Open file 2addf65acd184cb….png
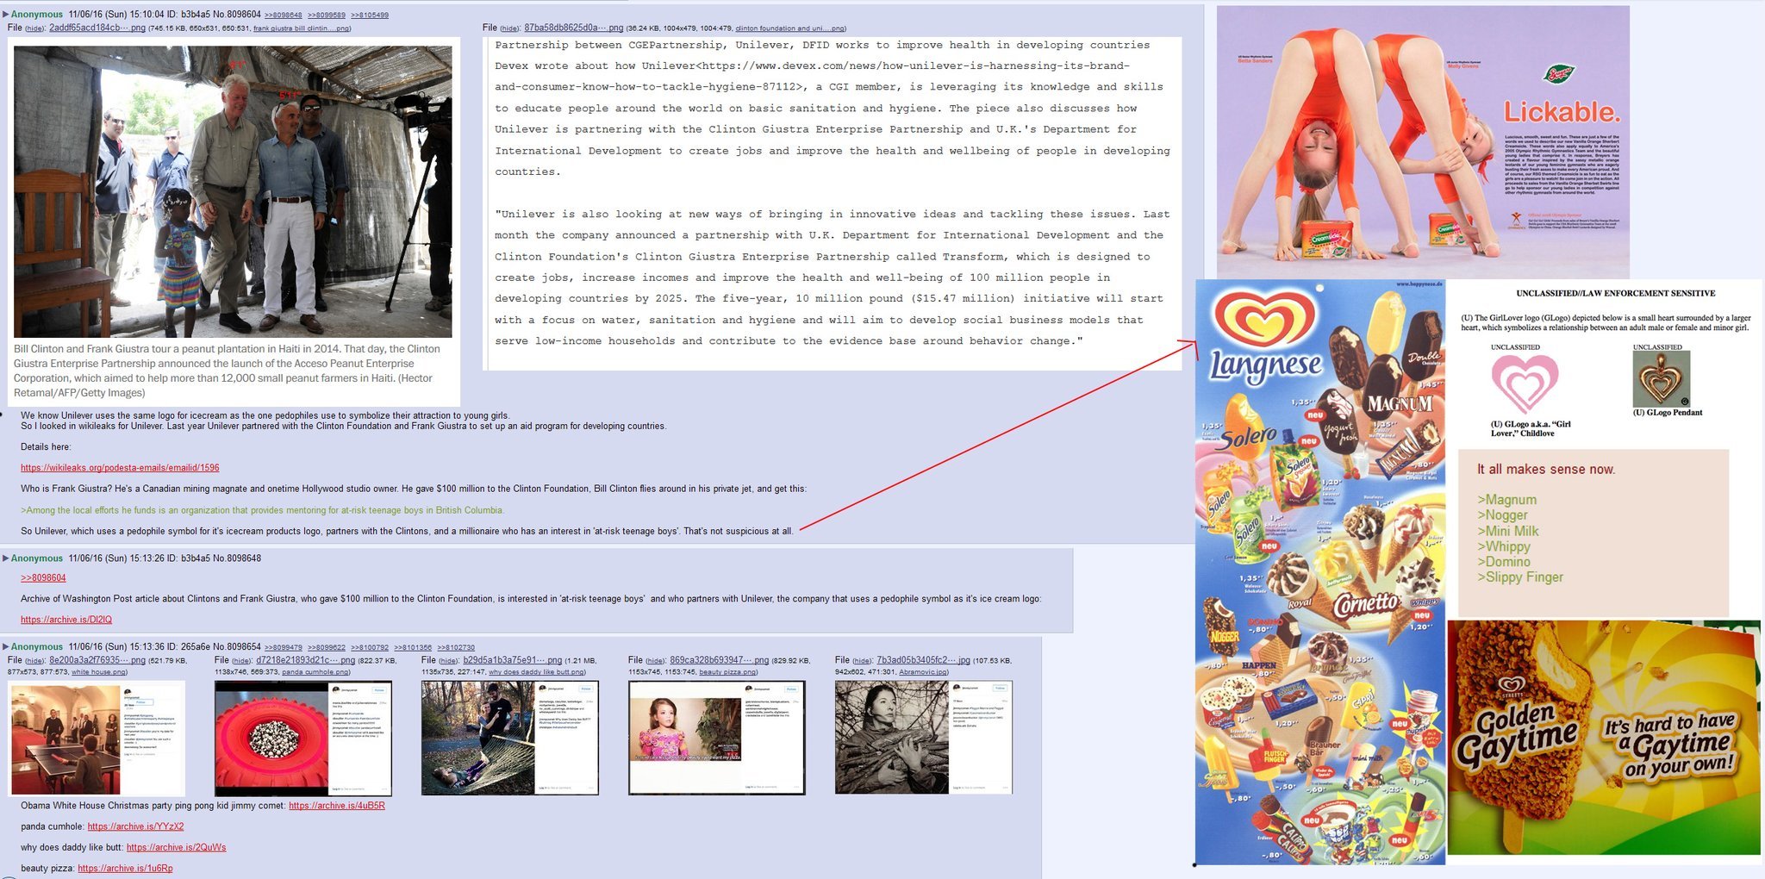 point(97,28)
